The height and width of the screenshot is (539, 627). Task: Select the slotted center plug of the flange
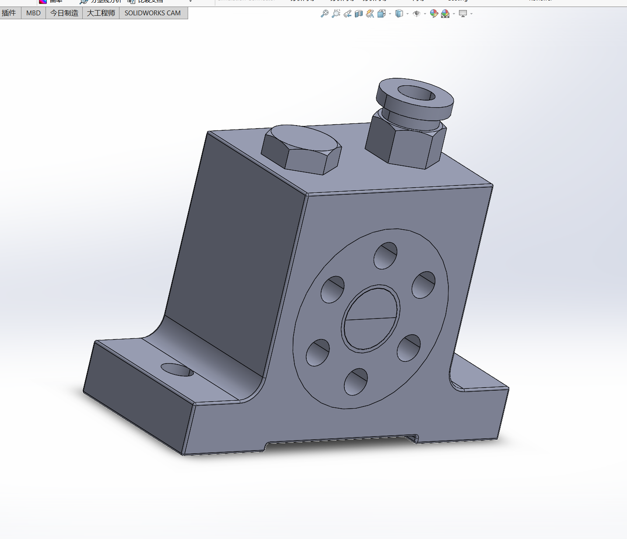[x=371, y=319]
